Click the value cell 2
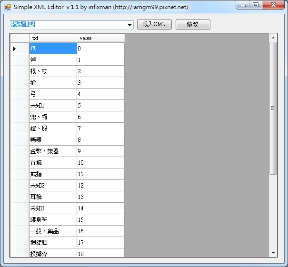The height and width of the screenshot is (267, 288). point(100,71)
